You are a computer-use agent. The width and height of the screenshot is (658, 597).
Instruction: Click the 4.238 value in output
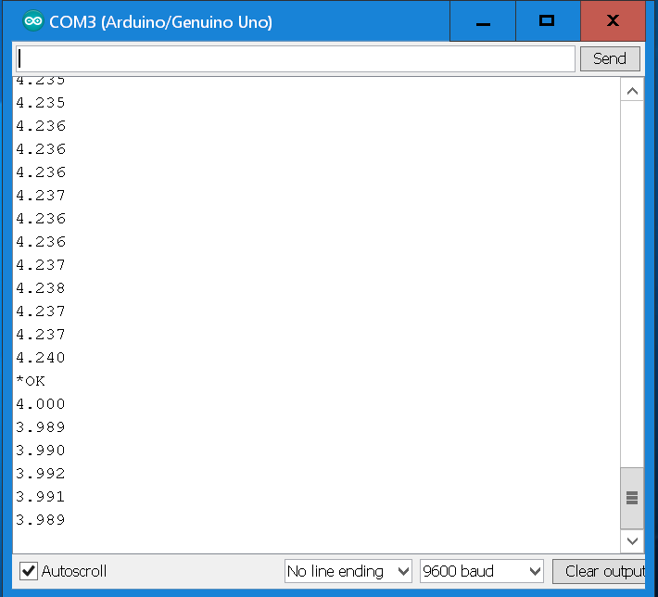click(x=41, y=288)
